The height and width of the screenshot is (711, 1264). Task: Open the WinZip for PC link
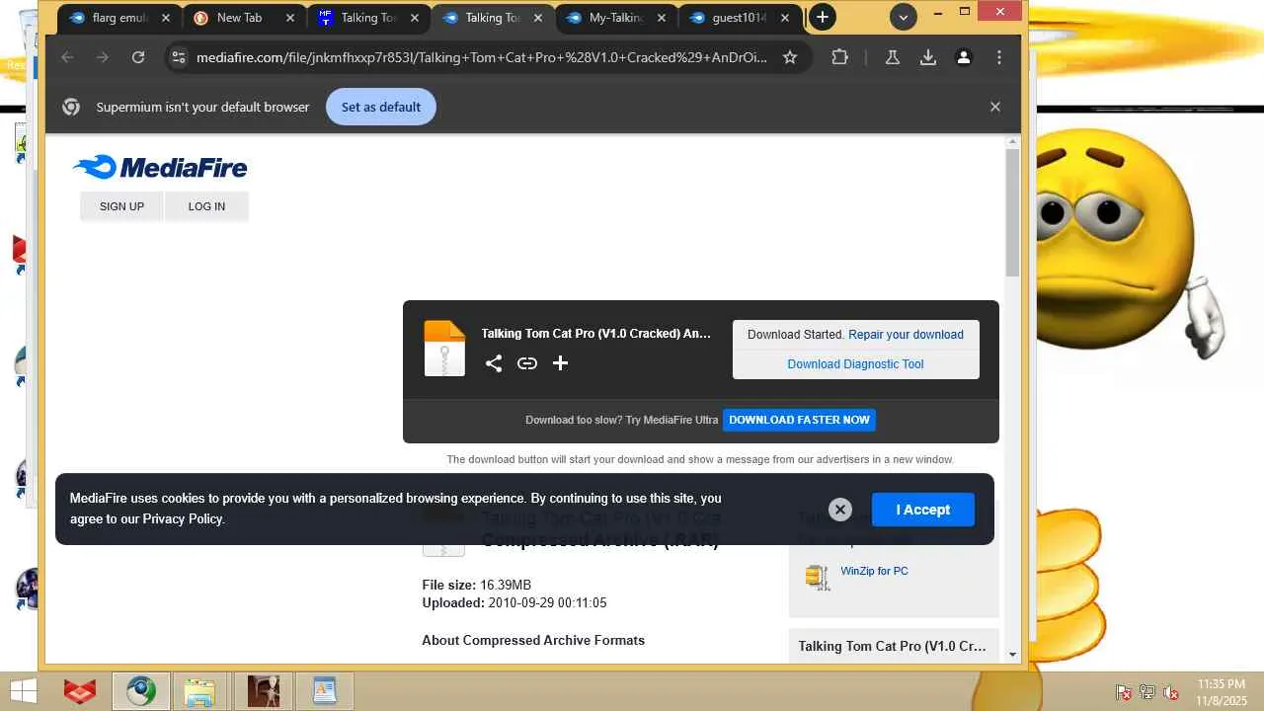pos(874,571)
